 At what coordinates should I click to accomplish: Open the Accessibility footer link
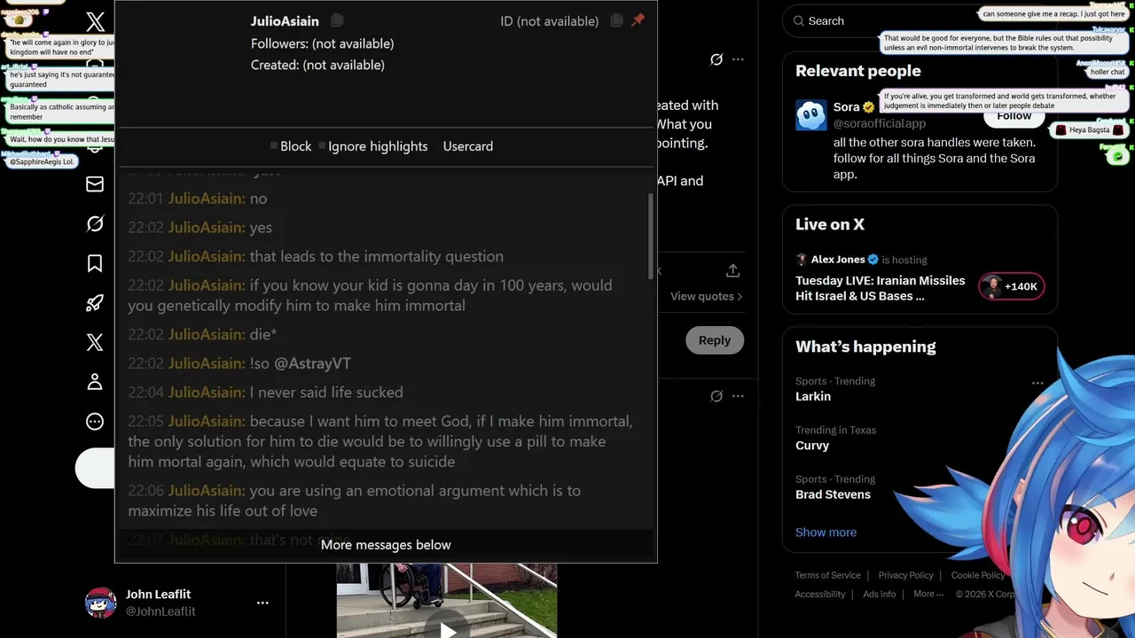point(819,595)
